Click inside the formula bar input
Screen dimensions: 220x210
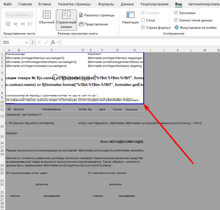click(140, 42)
